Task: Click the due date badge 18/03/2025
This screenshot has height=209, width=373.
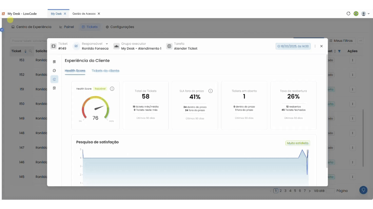Action: [x=293, y=46]
